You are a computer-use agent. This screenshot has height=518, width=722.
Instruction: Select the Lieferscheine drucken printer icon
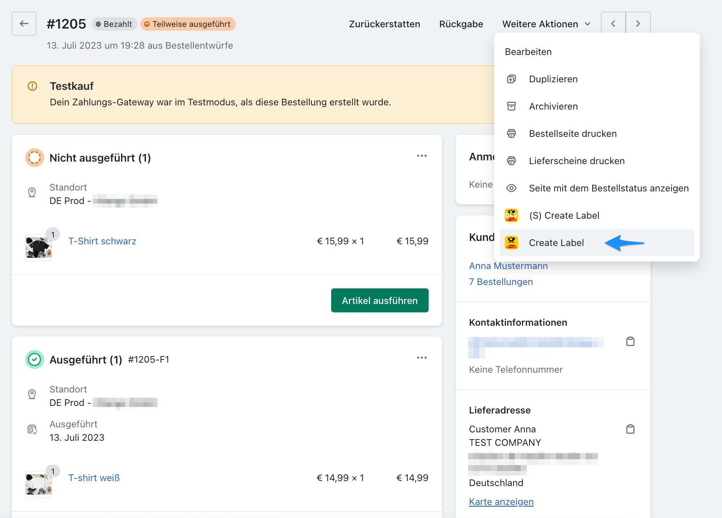511,161
